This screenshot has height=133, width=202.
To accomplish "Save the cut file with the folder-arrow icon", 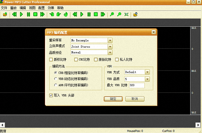I will (x=135, y=14).
